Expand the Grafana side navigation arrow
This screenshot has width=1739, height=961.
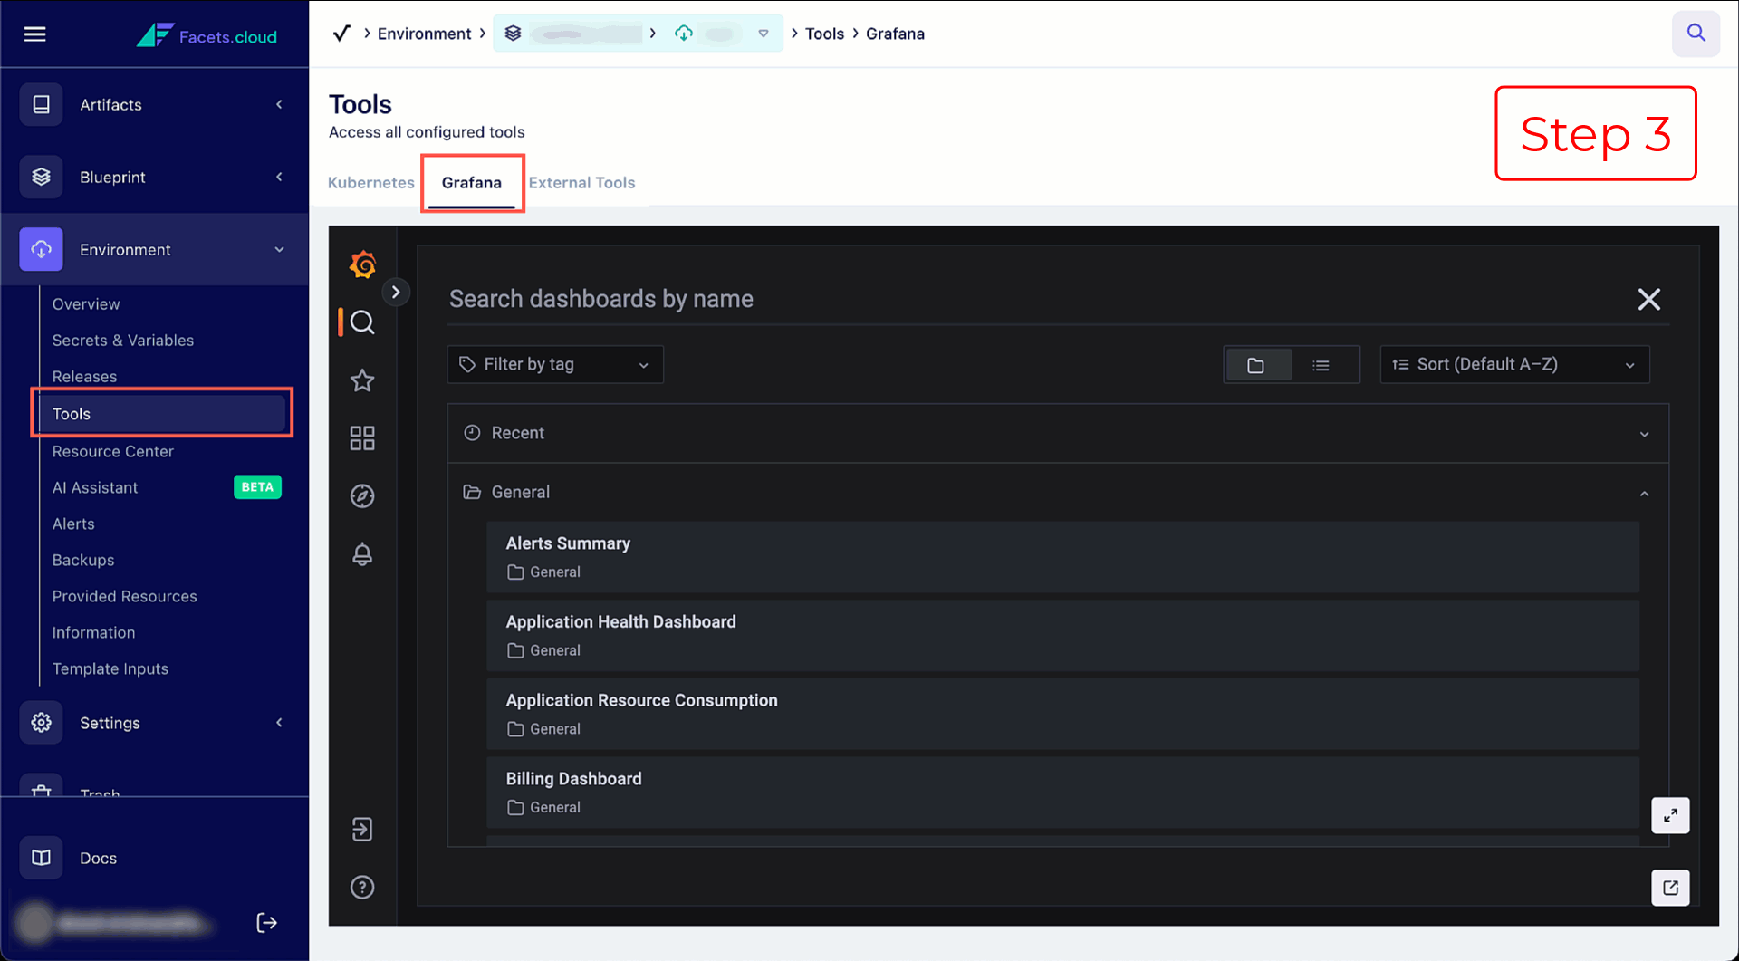(x=396, y=292)
